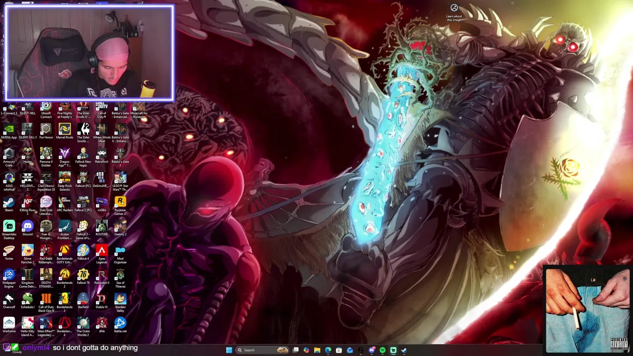
Task: Select Persona 4 Golden icon
Action: click(46, 158)
